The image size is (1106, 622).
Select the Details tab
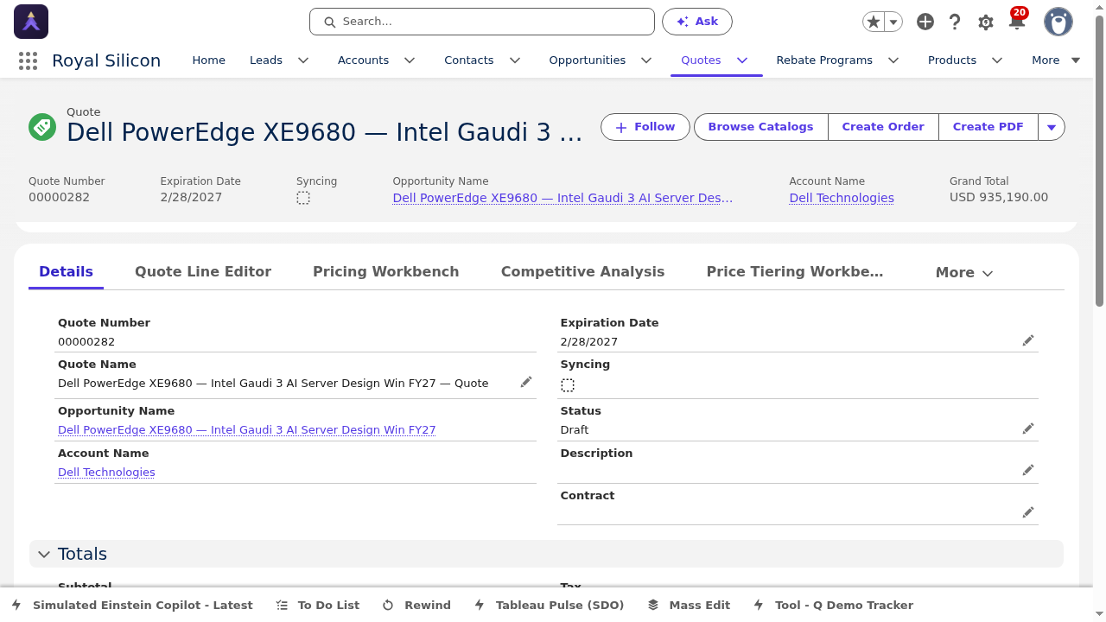66,271
